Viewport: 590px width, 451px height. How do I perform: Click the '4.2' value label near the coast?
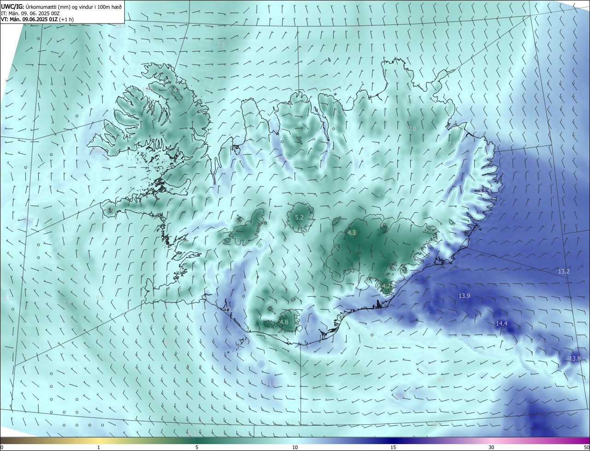(x=386, y=286)
